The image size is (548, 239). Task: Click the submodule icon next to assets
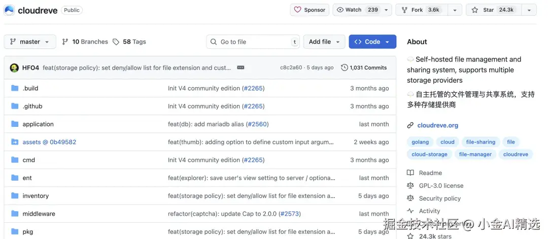click(15, 142)
